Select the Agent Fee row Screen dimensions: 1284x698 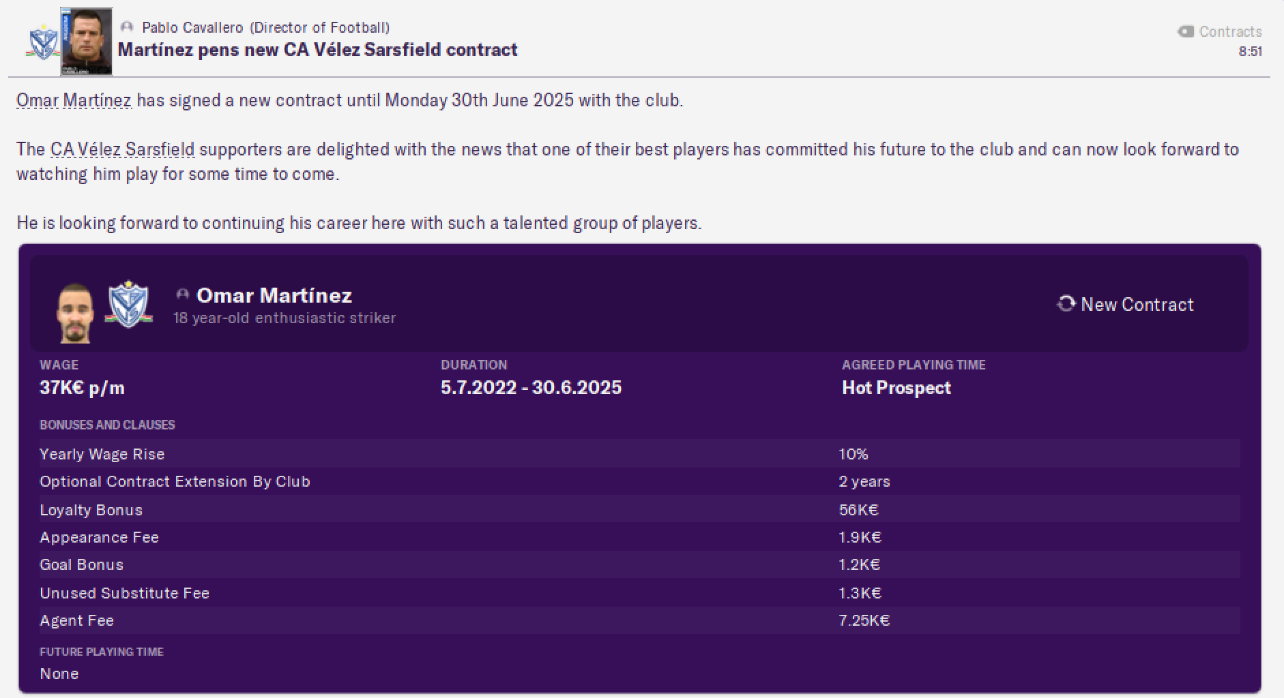pyautogui.click(x=639, y=620)
